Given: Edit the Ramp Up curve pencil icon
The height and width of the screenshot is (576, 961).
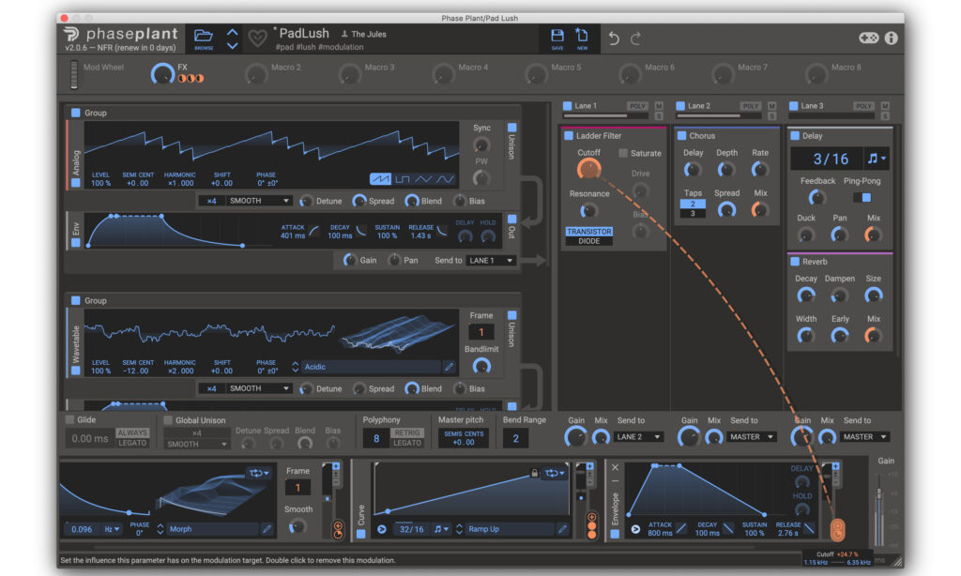Looking at the screenshot, I should pyautogui.click(x=562, y=529).
